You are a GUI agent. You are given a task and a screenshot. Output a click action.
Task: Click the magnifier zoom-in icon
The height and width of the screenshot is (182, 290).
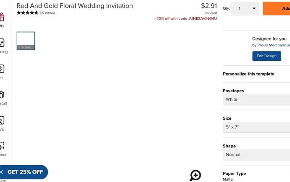pyautogui.click(x=195, y=175)
